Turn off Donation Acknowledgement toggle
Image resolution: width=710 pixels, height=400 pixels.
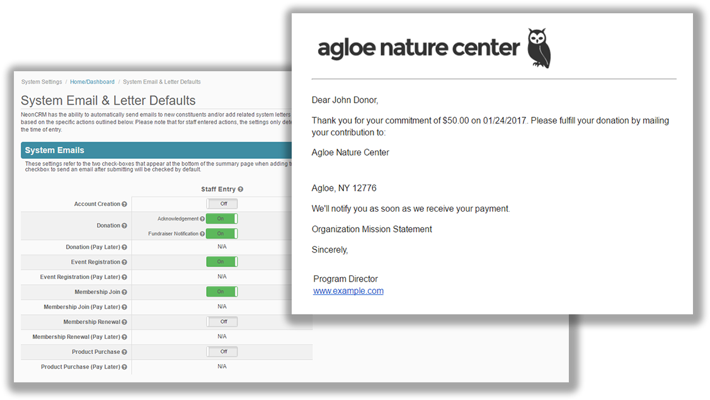tap(222, 219)
